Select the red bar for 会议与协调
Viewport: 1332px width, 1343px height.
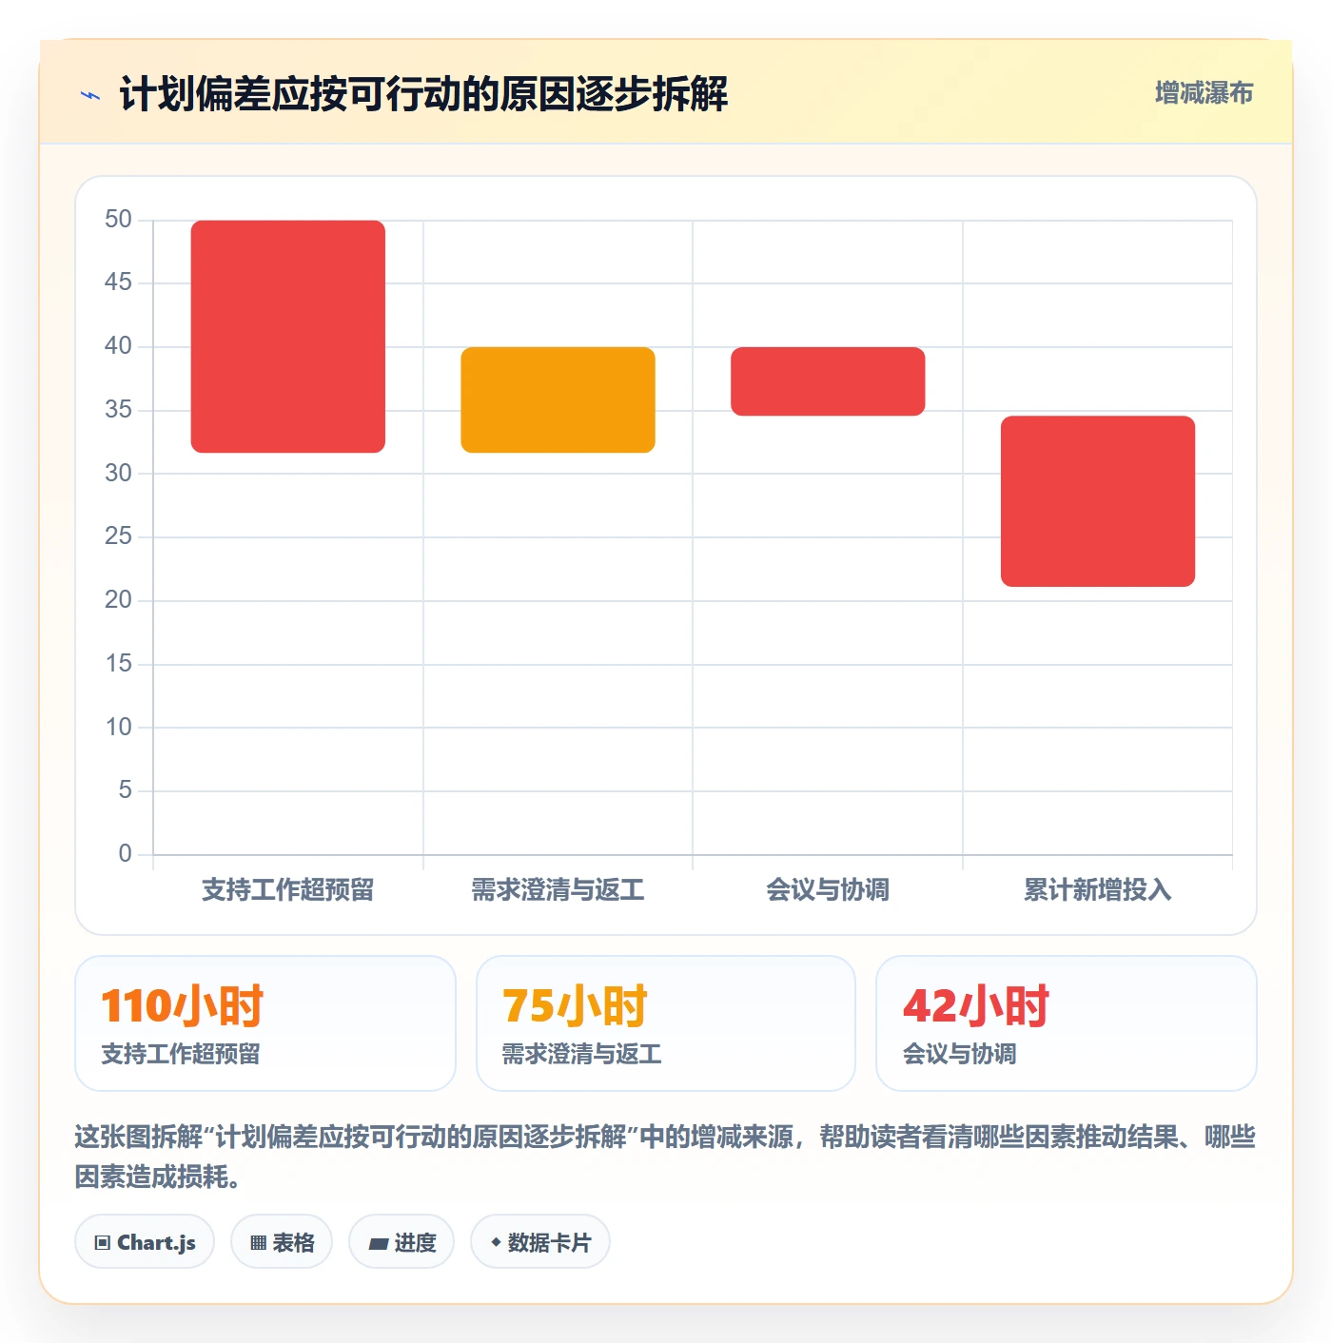click(x=828, y=381)
